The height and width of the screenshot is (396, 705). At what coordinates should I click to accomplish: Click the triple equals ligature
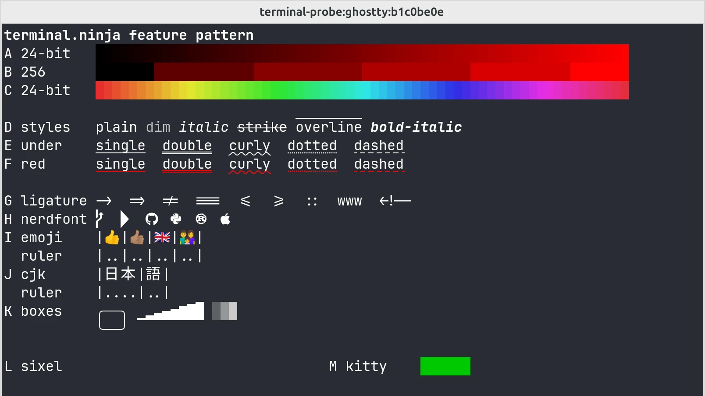tap(208, 201)
